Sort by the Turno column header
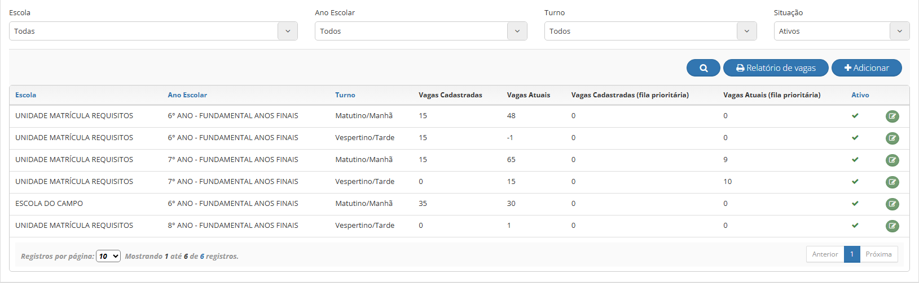Image resolution: width=919 pixels, height=283 pixels. (345, 95)
